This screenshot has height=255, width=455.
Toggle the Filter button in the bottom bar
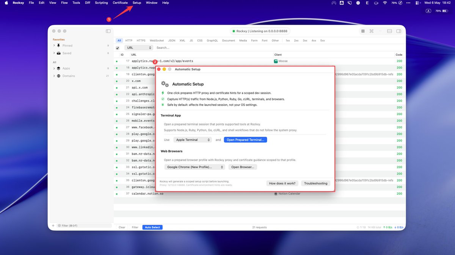[135, 227]
